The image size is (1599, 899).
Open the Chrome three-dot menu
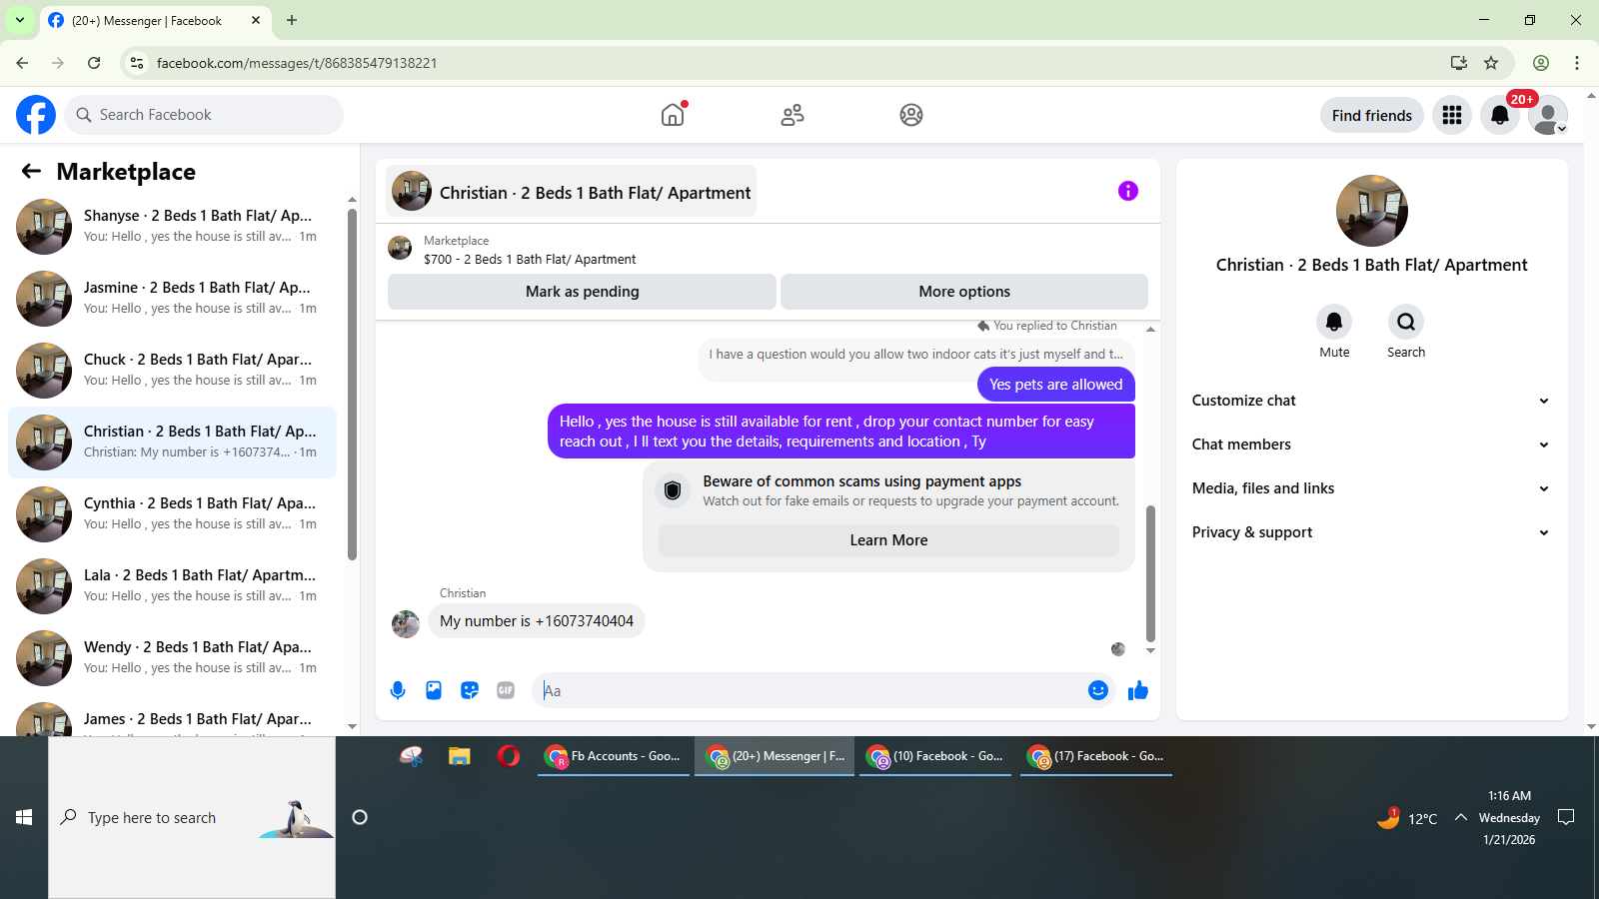[x=1577, y=63]
